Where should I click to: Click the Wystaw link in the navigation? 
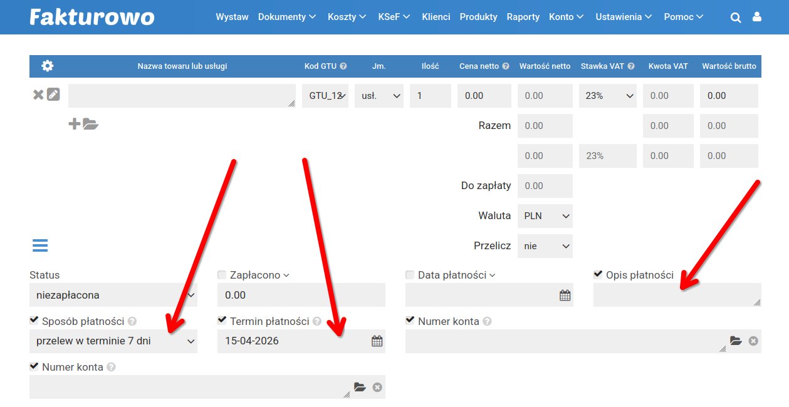(232, 17)
